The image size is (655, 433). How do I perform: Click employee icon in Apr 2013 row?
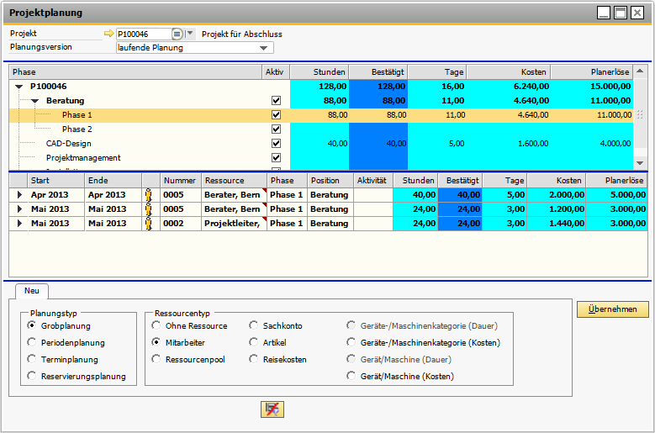point(151,195)
